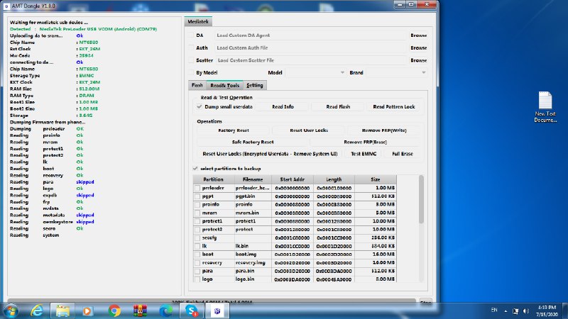Screen dimensions: 568x319
Task: Click the Test EMMC button
Action: [364, 154]
